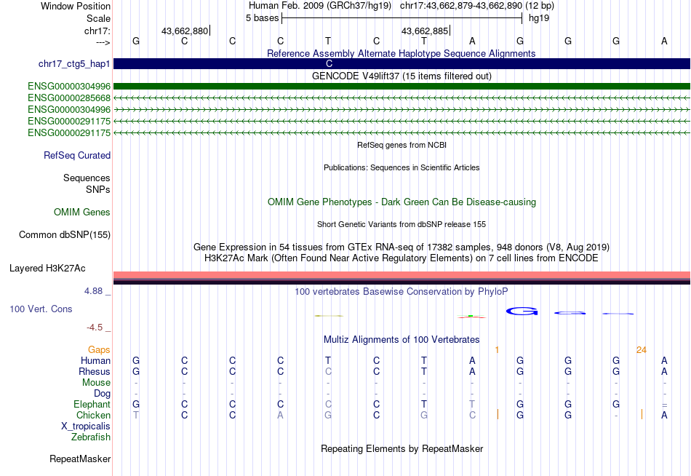Image resolution: width=691 pixels, height=476 pixels.
Task: Click the ENSG00000285668 gene label
Action: pyautogui.click(x=69, y=98)
